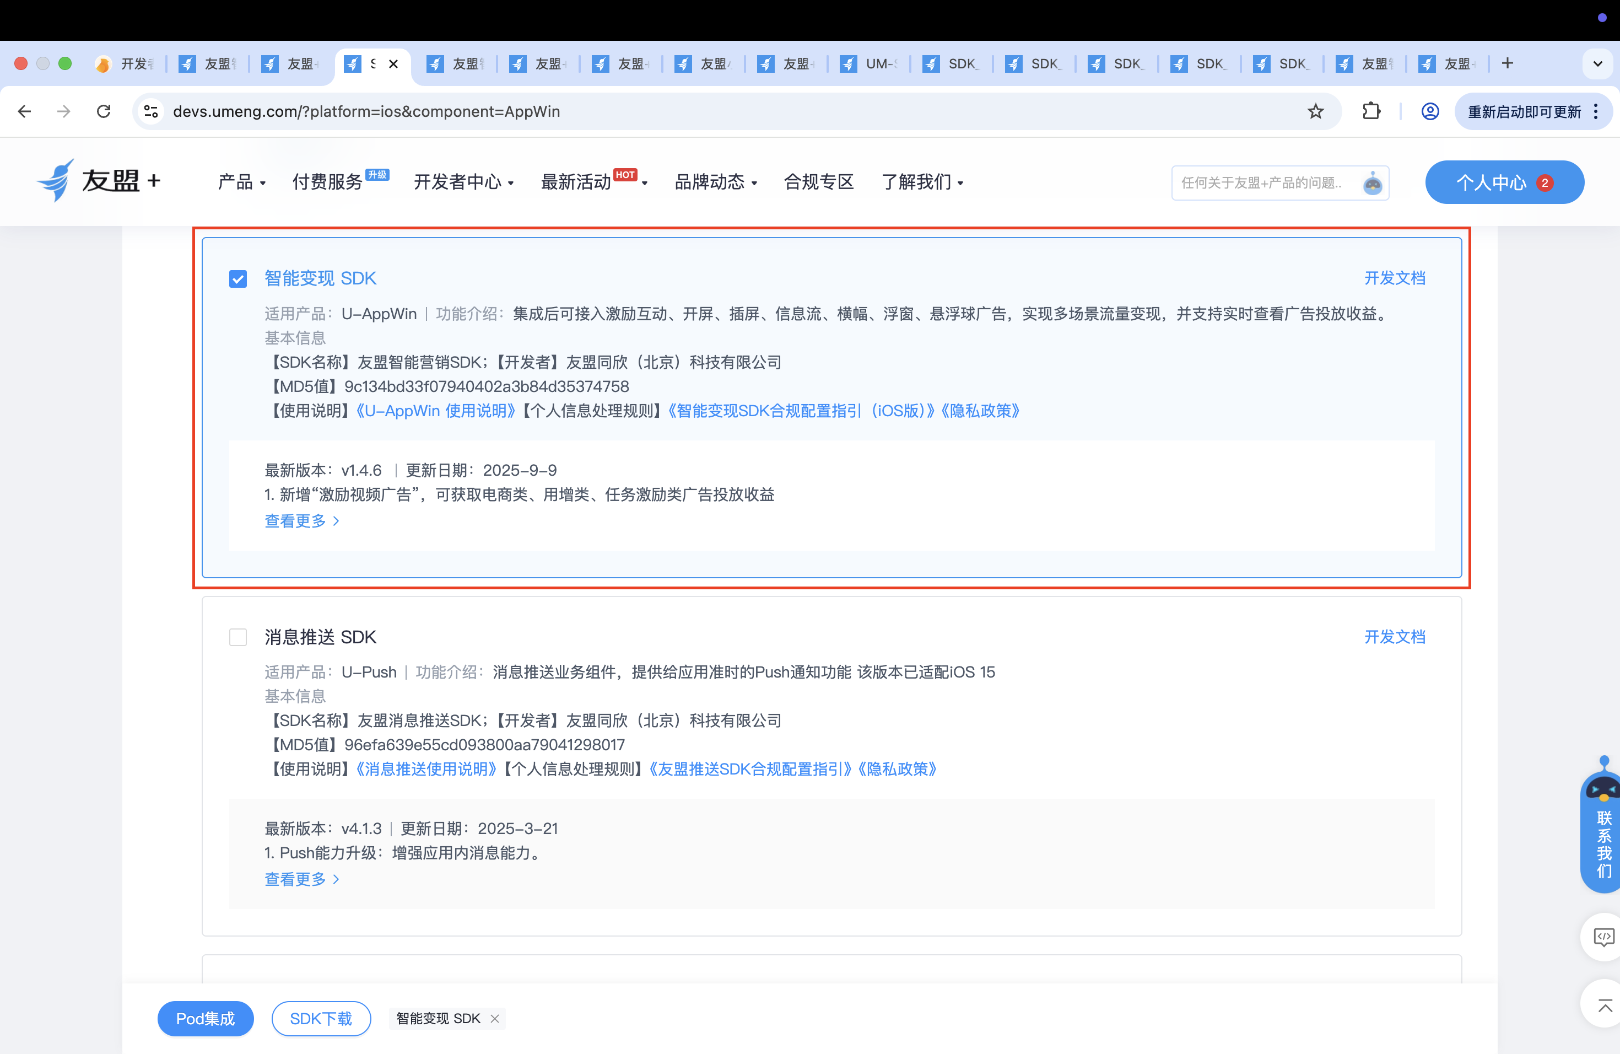1620x1054 pixels.
Task: Check the 消息推送 SDK checkbox
Action: (237, 637)
